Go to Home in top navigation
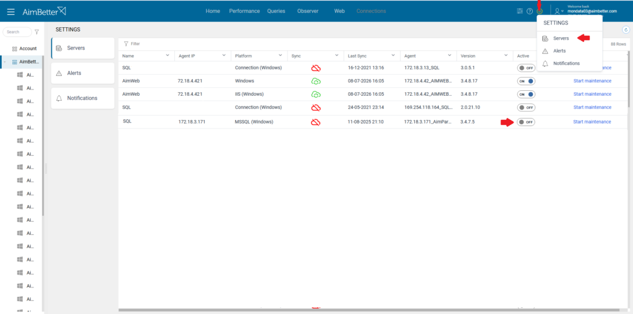This screenshot has width=633, height=314. tap(213, 11)
